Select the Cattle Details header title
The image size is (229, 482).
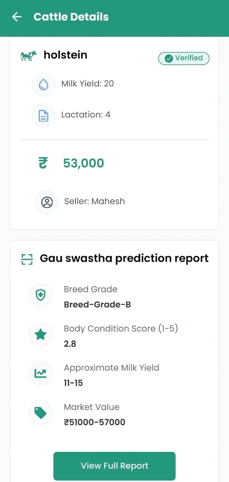tap(71, 17)
